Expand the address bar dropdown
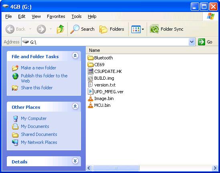Viewport: 220px width, 173px height. (x=192, y=42)
